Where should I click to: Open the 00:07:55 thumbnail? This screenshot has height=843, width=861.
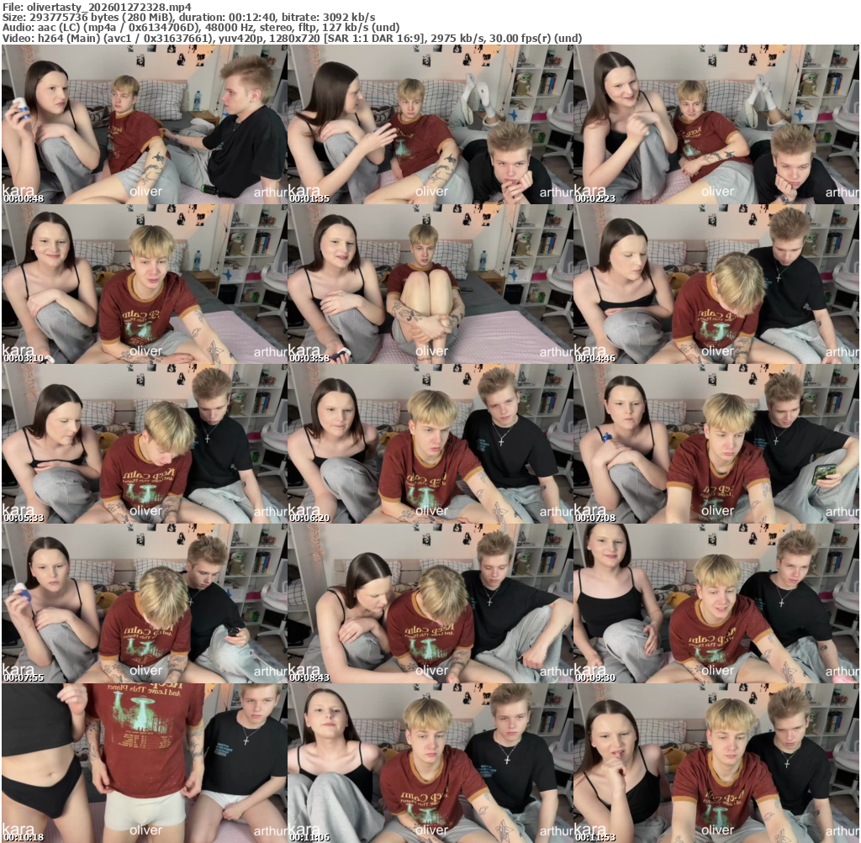click(145, 603)
